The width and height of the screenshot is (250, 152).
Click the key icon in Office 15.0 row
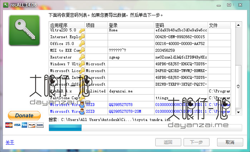coord(82,44)
